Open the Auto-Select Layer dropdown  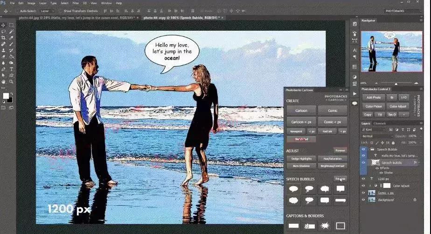48,10
